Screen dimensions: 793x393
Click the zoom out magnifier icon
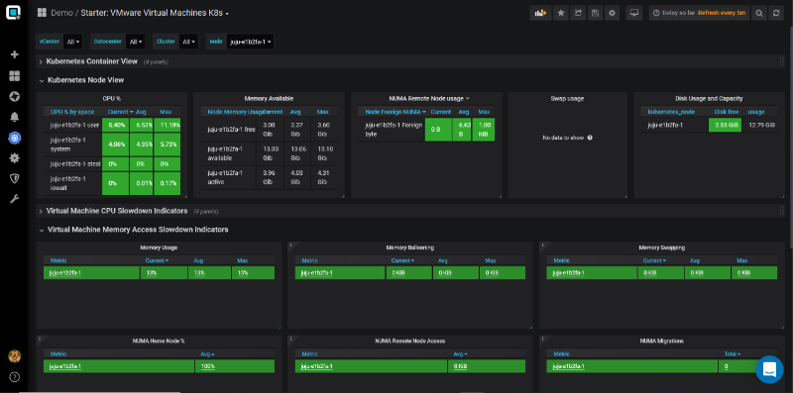759,13
